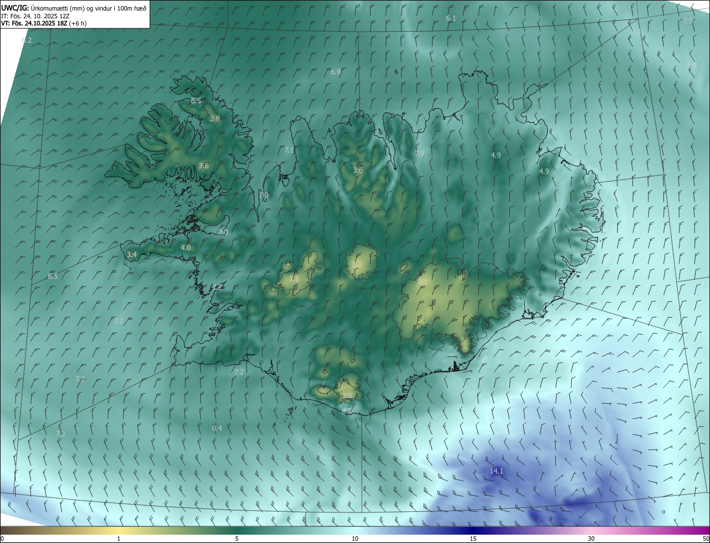Click the 7.1 value label

[289, 150]
